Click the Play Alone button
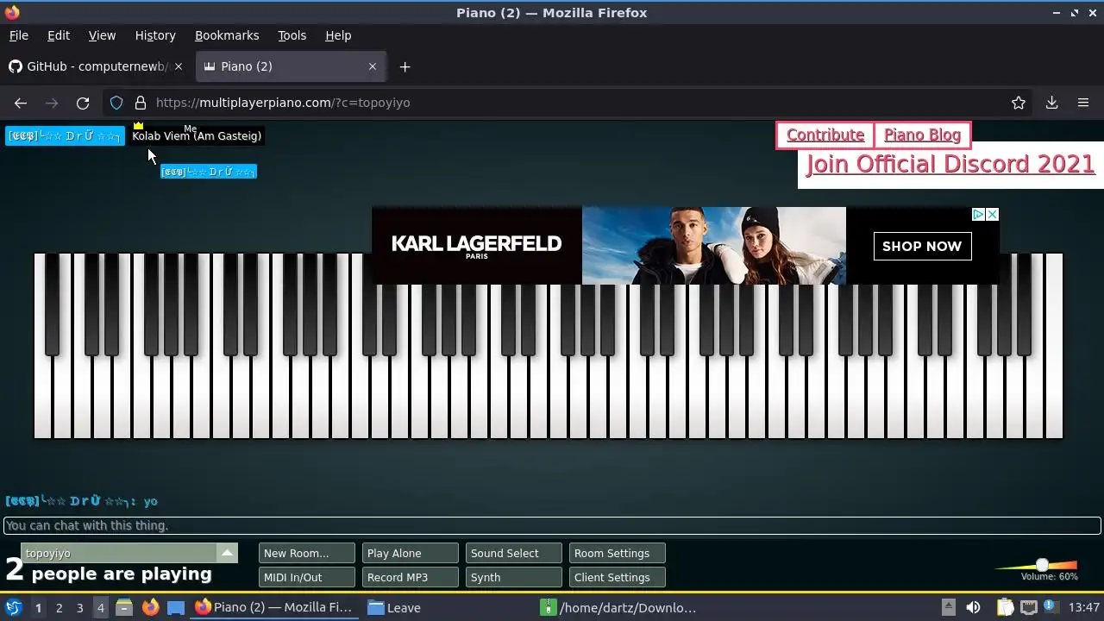1104x621 pixels. 410,553
